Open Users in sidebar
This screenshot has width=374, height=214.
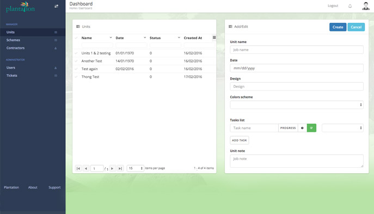pyautogui.click(x=33, y=68)
